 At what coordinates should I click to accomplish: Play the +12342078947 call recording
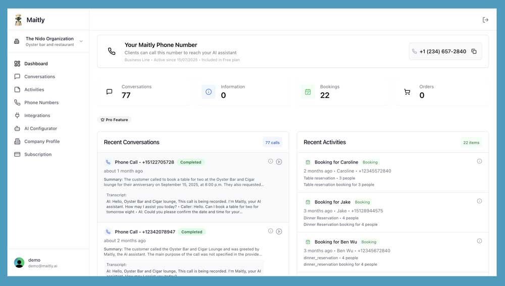tap(279, 232)
